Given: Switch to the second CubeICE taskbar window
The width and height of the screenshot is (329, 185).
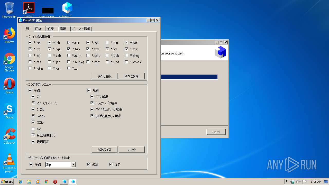Looking at the screenshot, I should pos(73,182).
